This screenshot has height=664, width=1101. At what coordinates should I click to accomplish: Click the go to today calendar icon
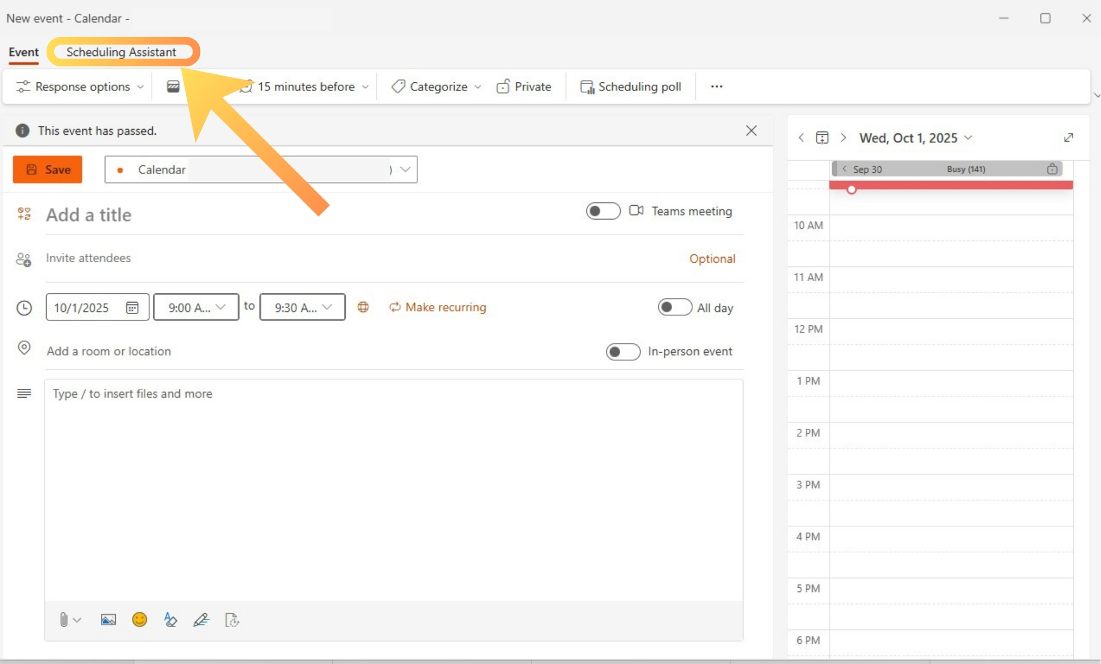(x=823, y=138)
